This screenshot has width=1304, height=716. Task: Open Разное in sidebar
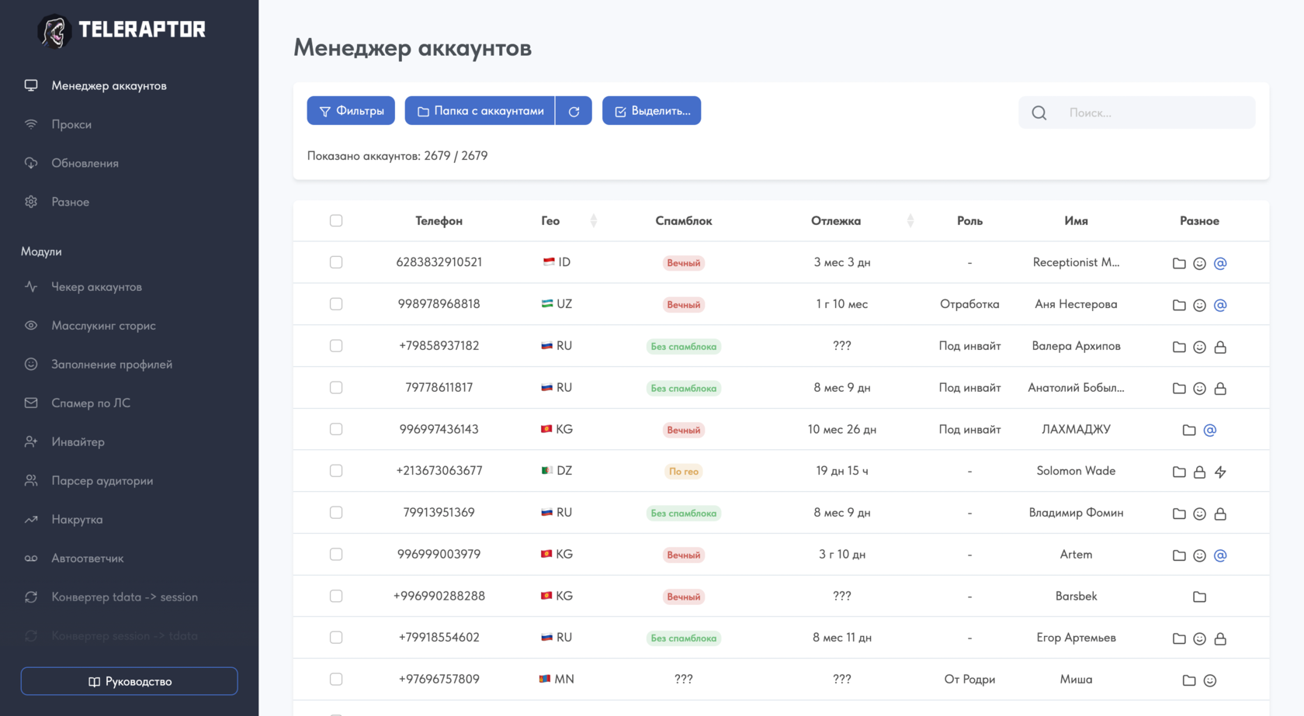click(x=70, y=202)
